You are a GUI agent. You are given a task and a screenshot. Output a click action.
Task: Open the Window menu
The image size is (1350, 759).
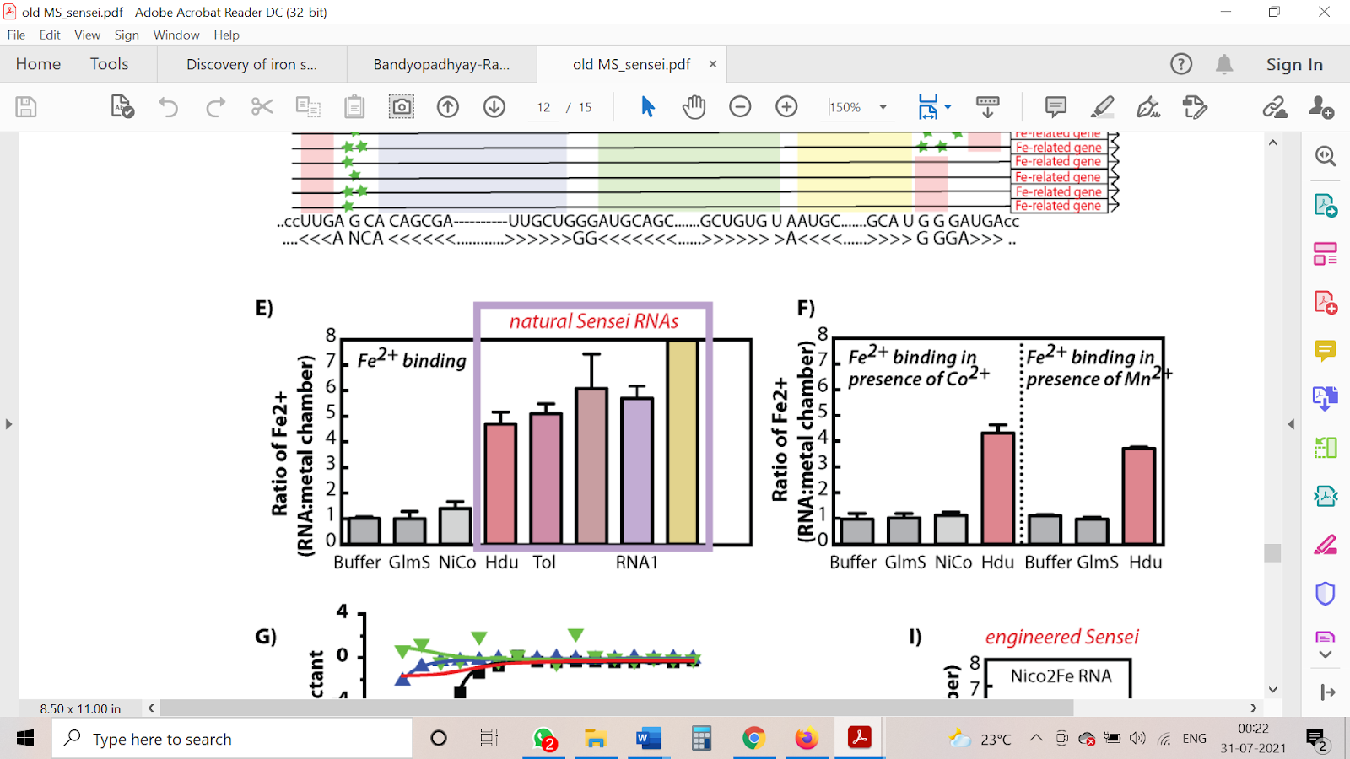click(176, 35)
